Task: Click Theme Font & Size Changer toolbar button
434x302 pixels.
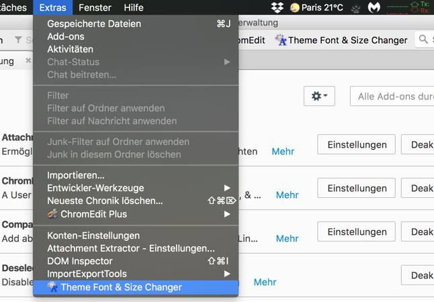Action: 341,40
